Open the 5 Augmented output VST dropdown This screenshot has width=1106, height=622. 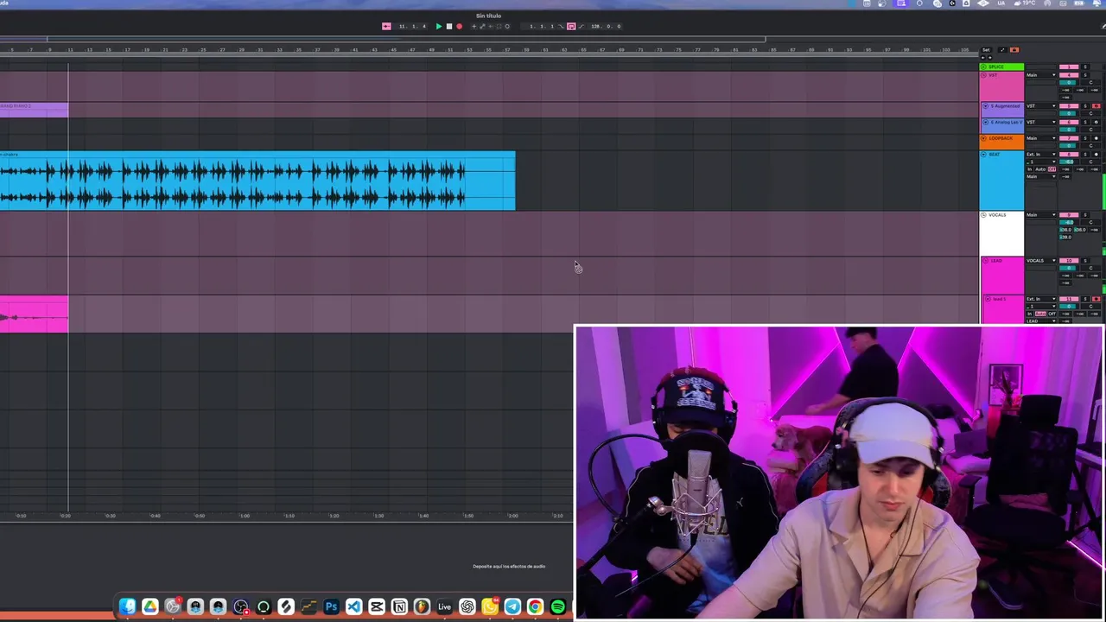click(x=1041, y=106)
